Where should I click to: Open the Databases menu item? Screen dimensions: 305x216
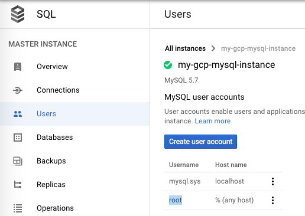(x=75, y=138)
